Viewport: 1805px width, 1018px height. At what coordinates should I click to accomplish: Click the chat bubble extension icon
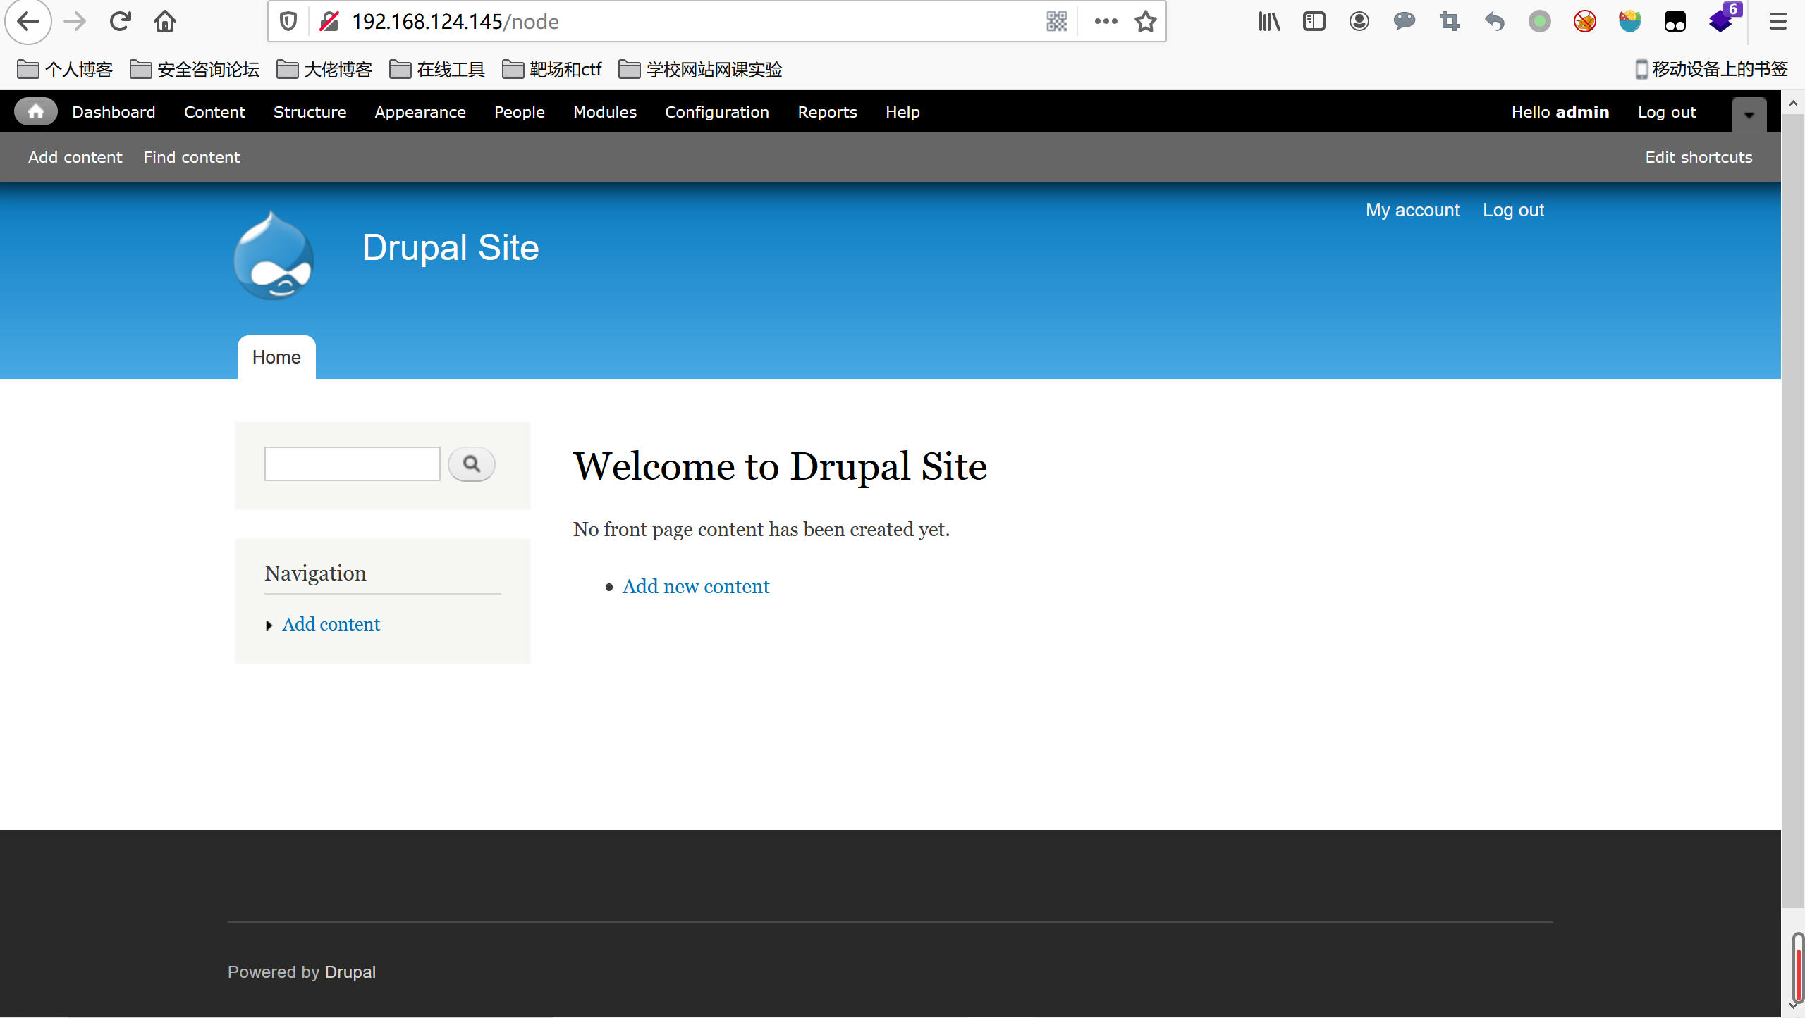click(1405, 22)
